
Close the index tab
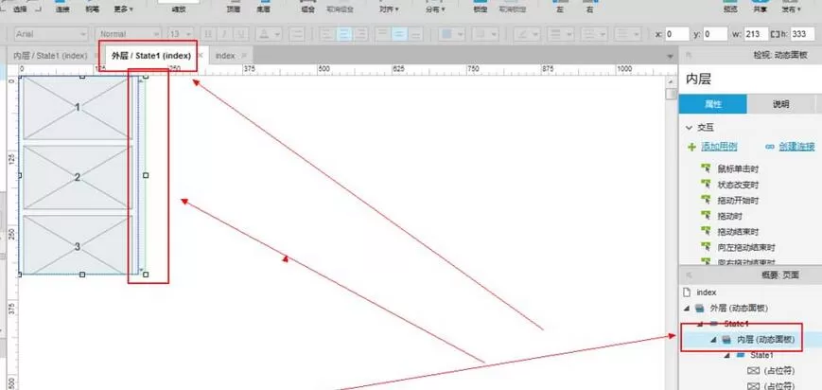point(244,55)
